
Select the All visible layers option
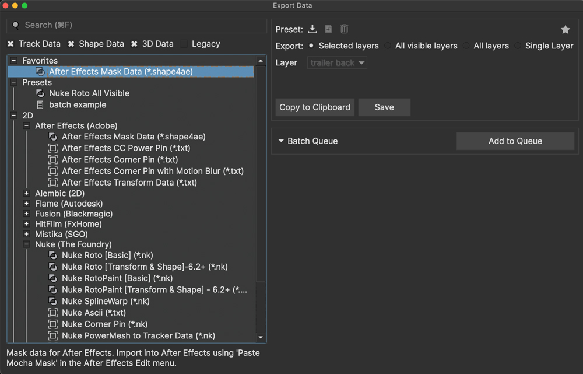tap(388, 46)
